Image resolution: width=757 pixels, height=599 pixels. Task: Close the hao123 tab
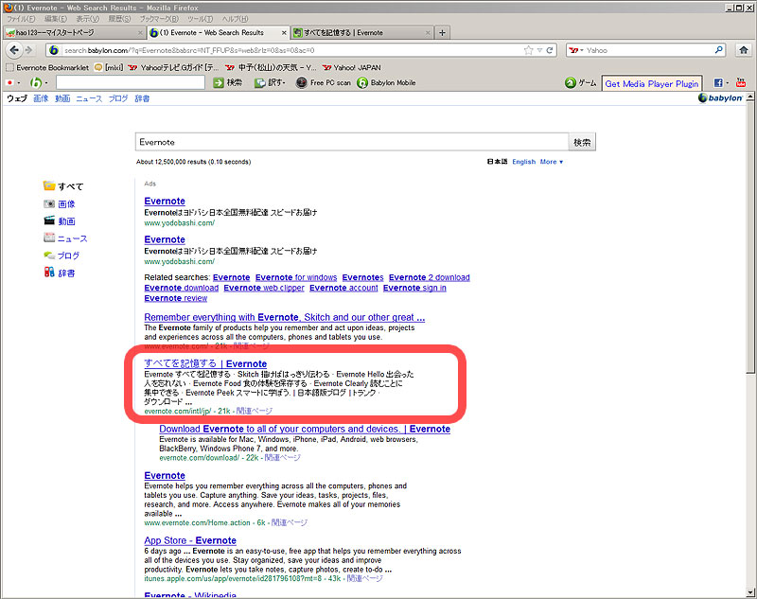140,33
